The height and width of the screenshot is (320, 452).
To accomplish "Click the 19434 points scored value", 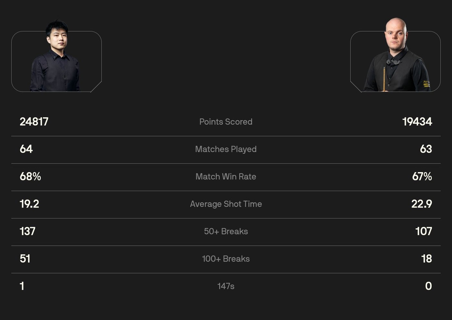I will pos(417,122).
